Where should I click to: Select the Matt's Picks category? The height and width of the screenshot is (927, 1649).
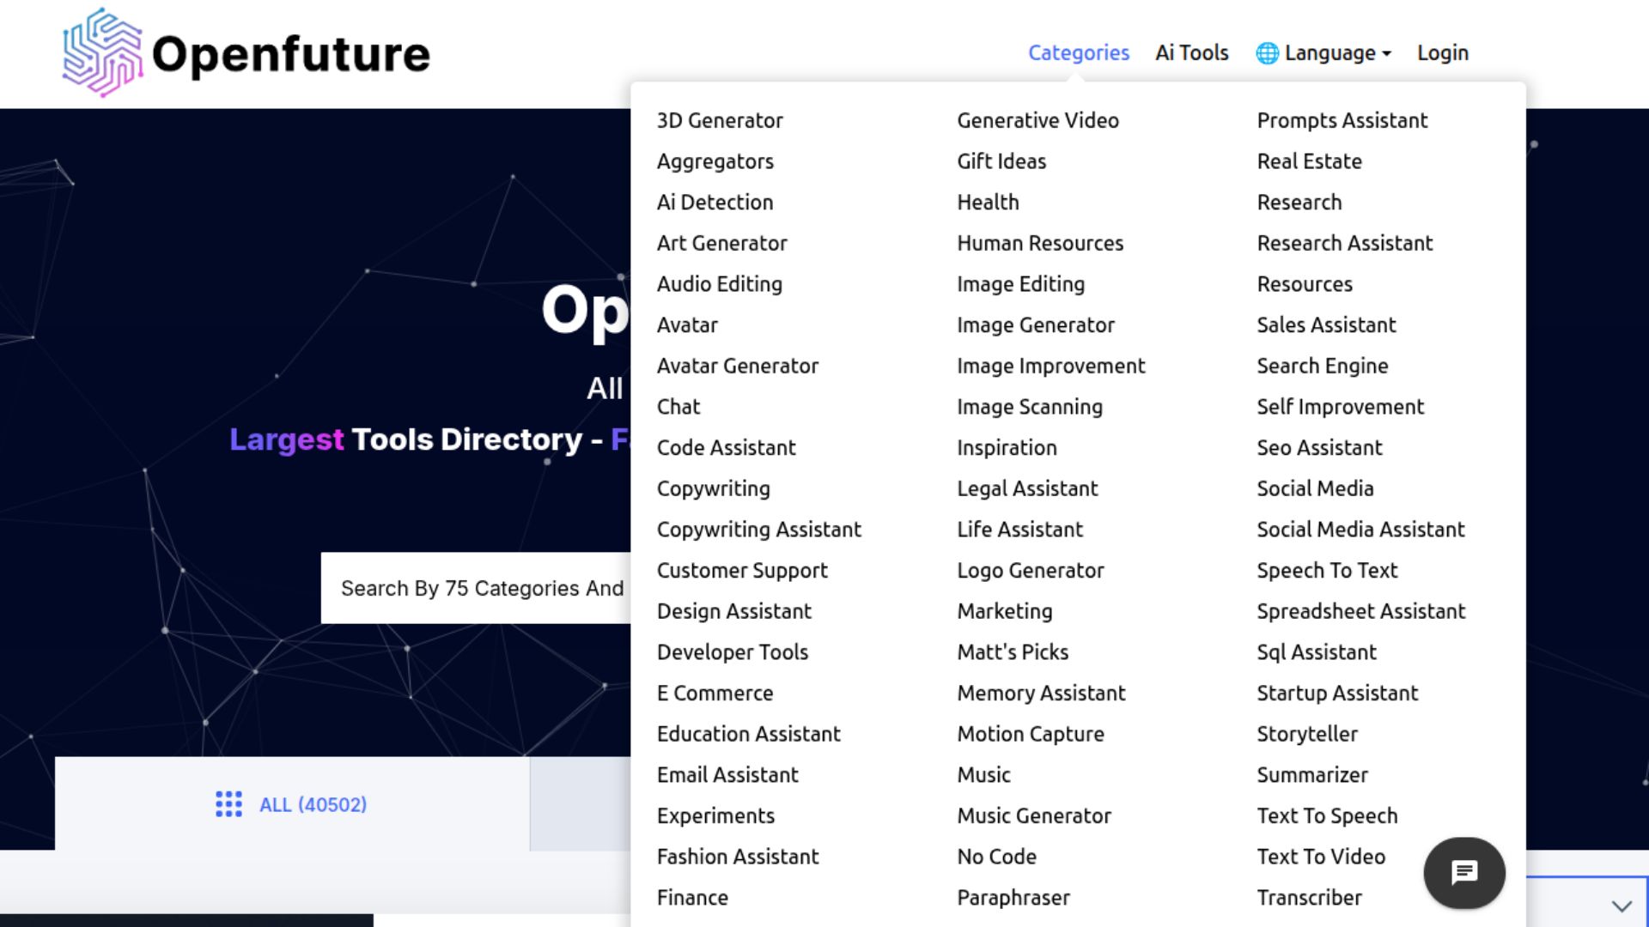tap(1013, 651)
